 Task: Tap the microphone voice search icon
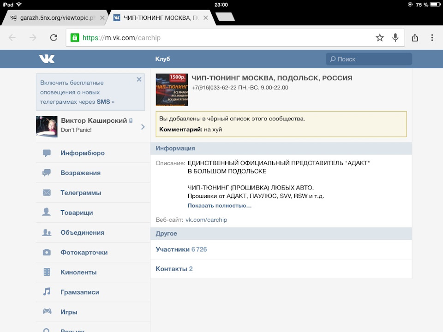(x=395, y=38)
